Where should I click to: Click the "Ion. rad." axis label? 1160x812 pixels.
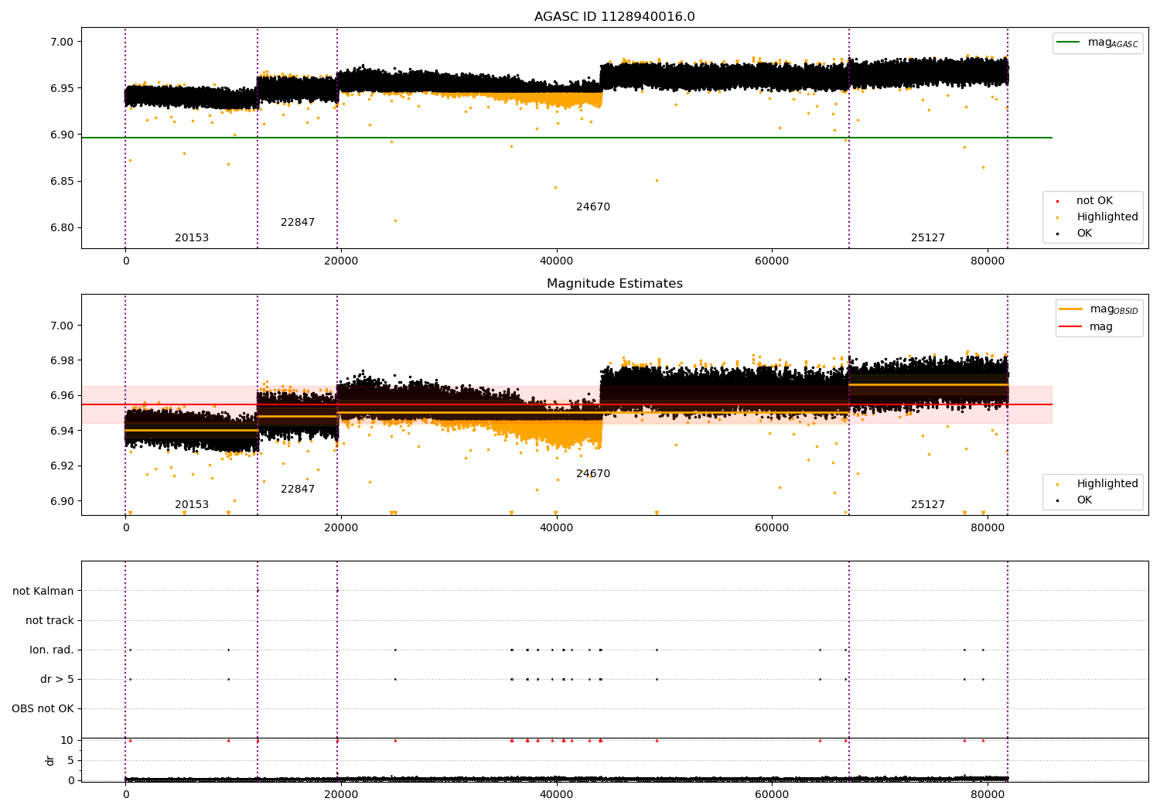(52, 650)
